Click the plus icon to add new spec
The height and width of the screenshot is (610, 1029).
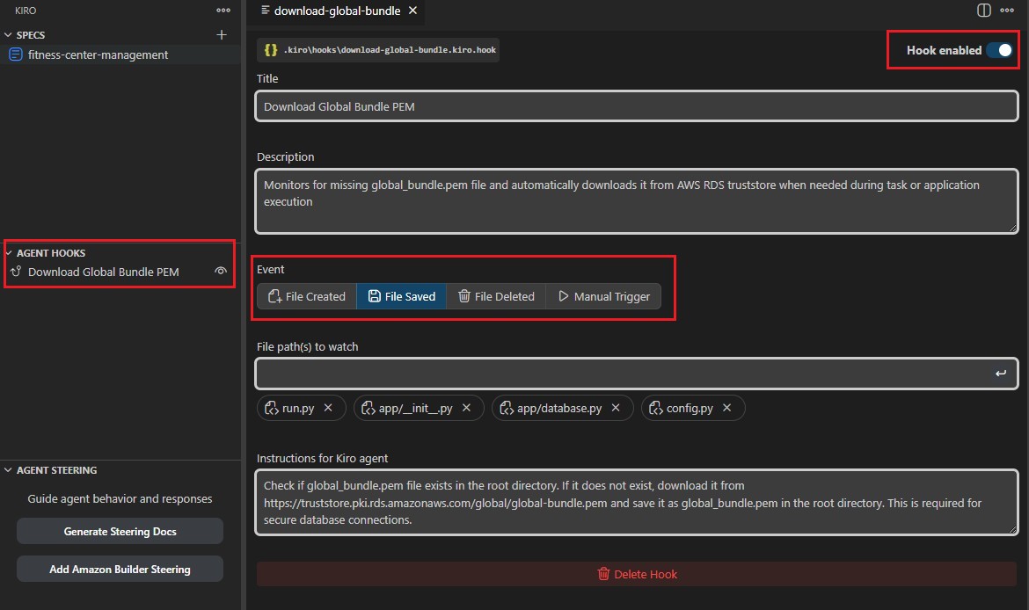click(222, 35)
